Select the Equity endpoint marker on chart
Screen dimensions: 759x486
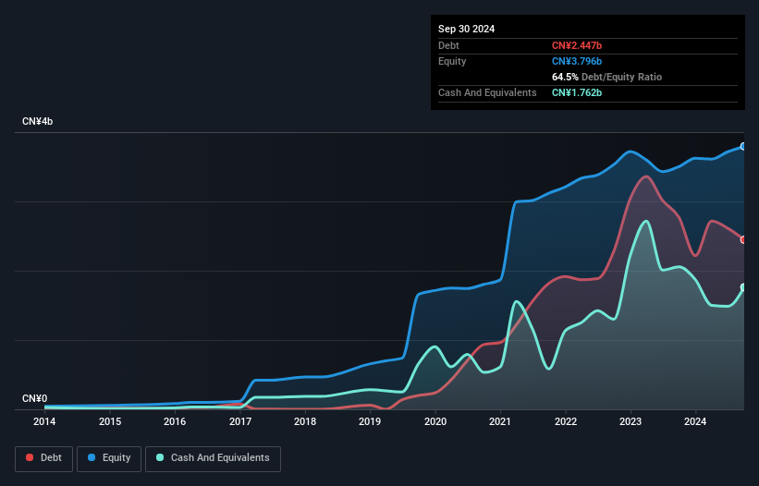(743, 147)
